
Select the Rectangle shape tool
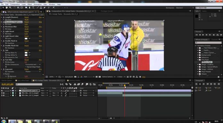point(26,8)
